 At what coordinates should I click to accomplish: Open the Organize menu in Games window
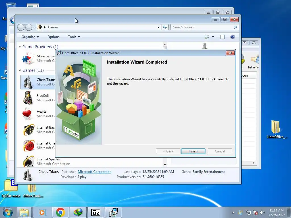30,37
